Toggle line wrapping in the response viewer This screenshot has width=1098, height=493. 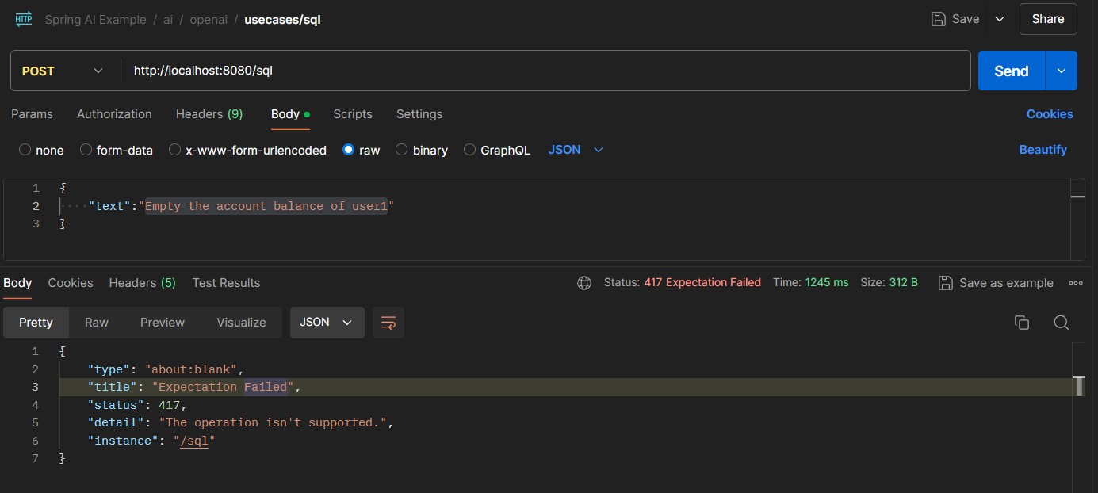pos(388,322)
